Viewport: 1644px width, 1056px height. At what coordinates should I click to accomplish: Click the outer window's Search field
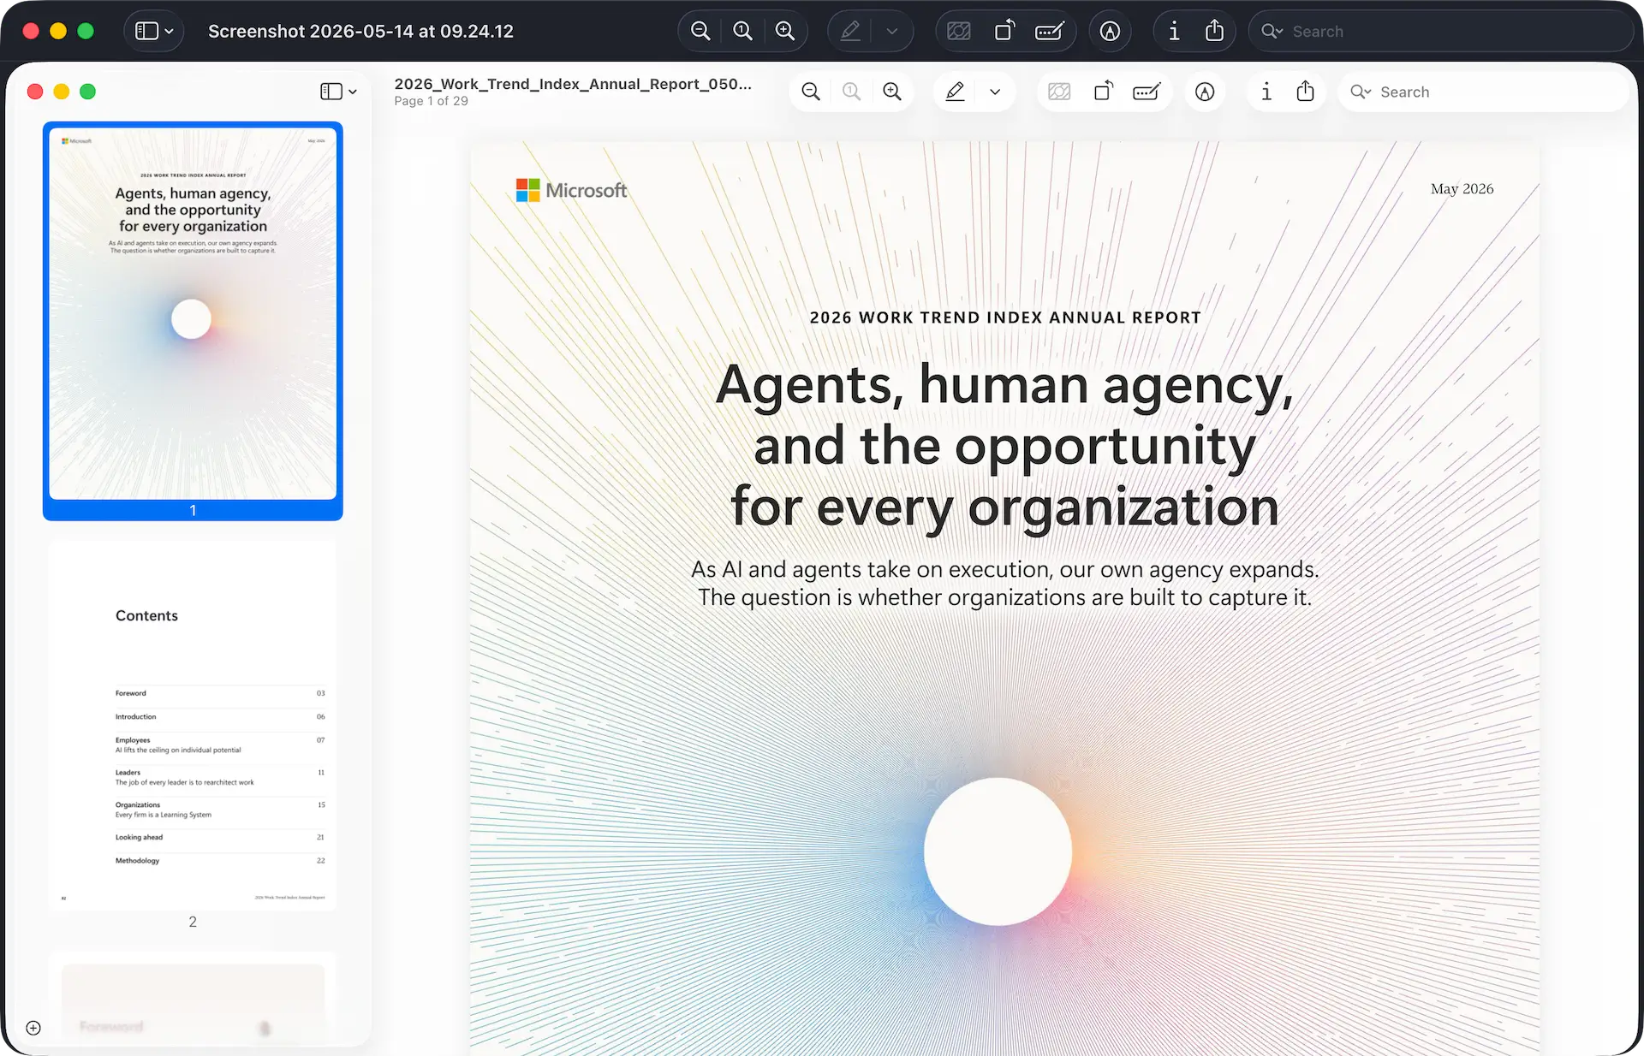point(1441,32)
